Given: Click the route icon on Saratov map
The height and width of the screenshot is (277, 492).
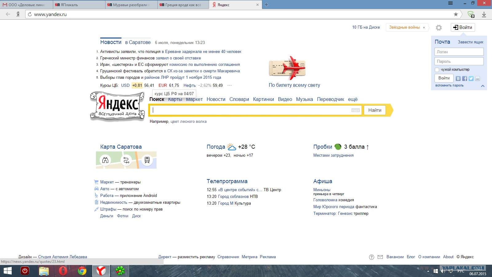Looking at the screenshot, I should click(x=126, y=160).
